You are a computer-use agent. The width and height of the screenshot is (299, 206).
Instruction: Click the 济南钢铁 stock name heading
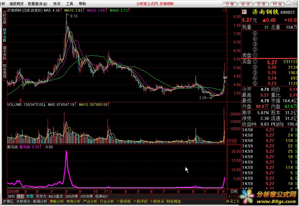tap(265, 12)
